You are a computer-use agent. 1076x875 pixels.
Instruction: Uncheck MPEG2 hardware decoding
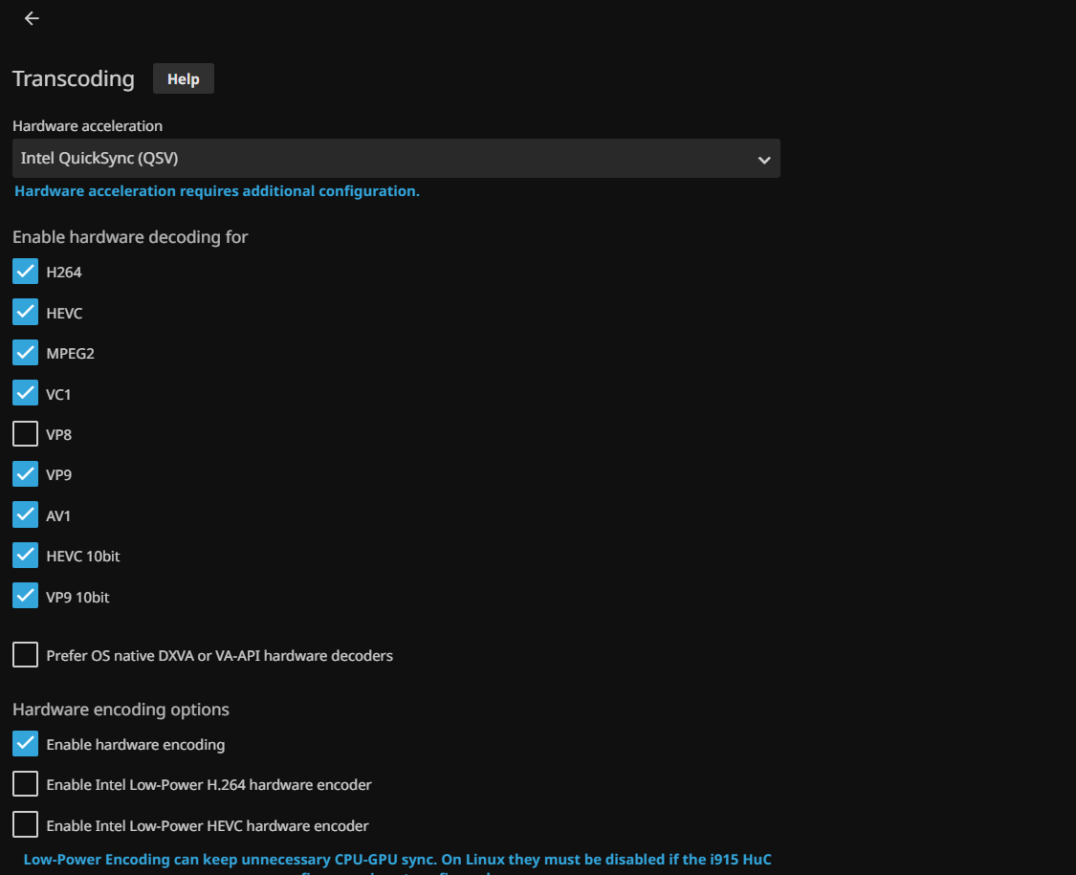pos(26,353)
